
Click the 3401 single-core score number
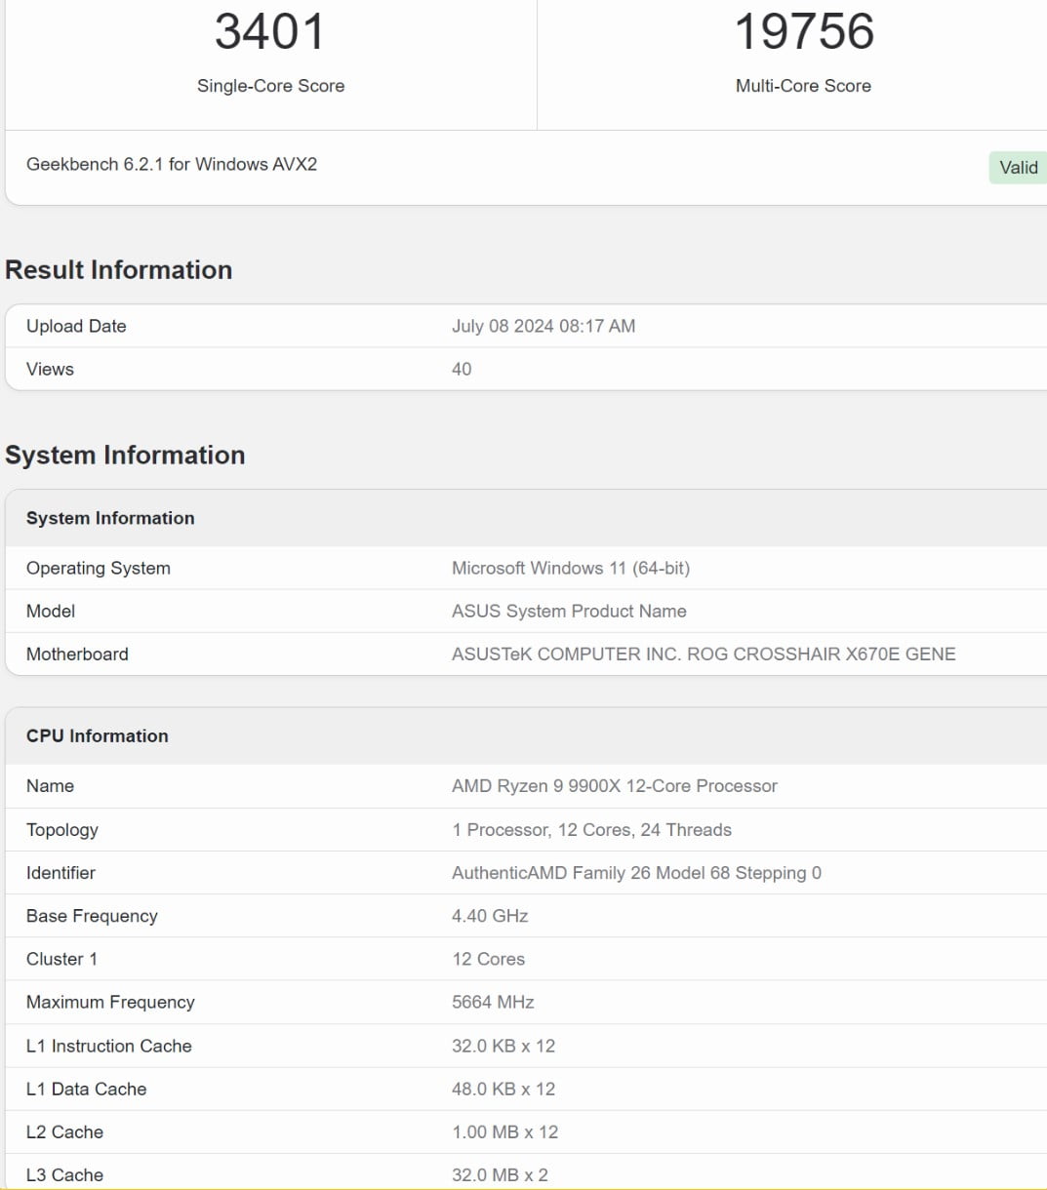(270, 31)
